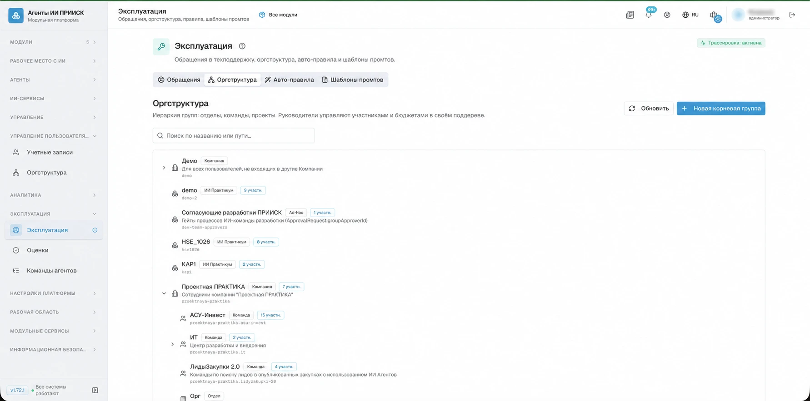The image size is (810, 401).
Task: Click the wrench Эксплуатация page icon
Action: [x=161, y=46]
